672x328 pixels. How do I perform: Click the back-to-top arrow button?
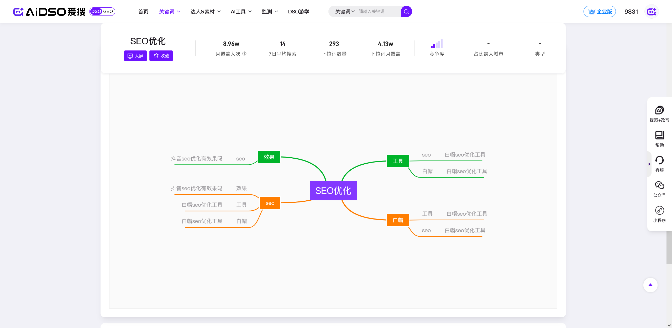point(650,285)
